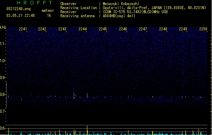Image resolution: width=212 pixels, height=135 pixels.
Task: Click the 2244 time axis marker
Action: (x=83, y=29)
